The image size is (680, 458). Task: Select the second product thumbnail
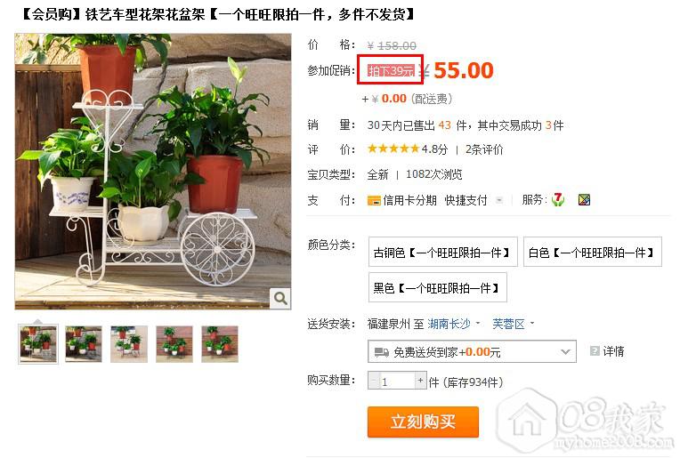click(x=84, y=344)
